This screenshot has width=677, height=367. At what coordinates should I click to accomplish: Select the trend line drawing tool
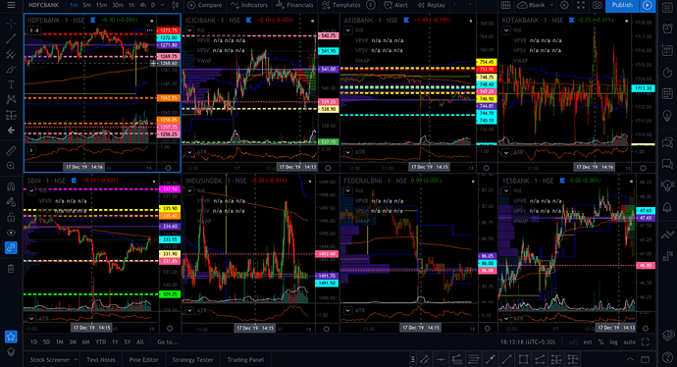tap(11, 39)
